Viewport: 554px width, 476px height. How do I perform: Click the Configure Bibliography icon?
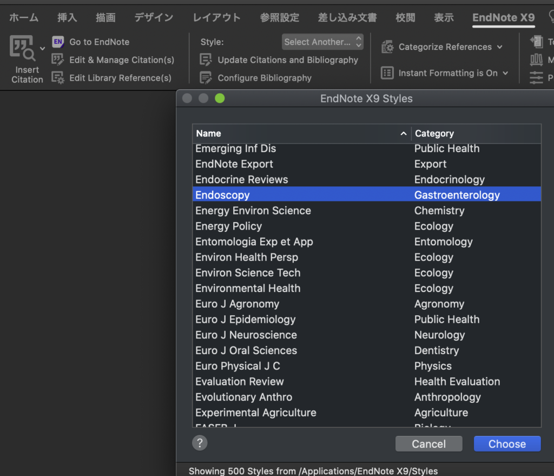point(206,77)
